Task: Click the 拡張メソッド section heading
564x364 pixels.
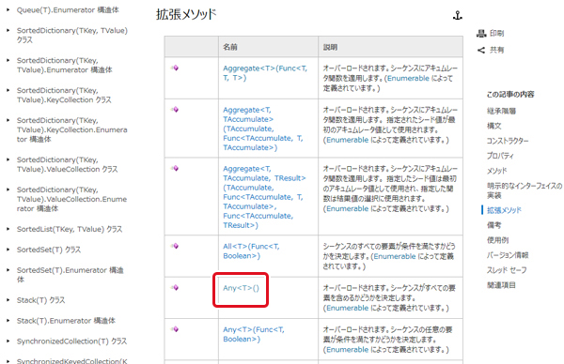Action: [186, 14]
